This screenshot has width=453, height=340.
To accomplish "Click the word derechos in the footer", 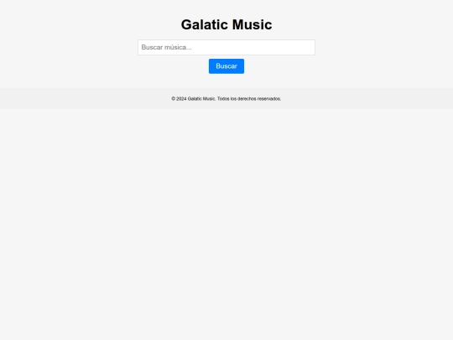I will pos(247,99).
